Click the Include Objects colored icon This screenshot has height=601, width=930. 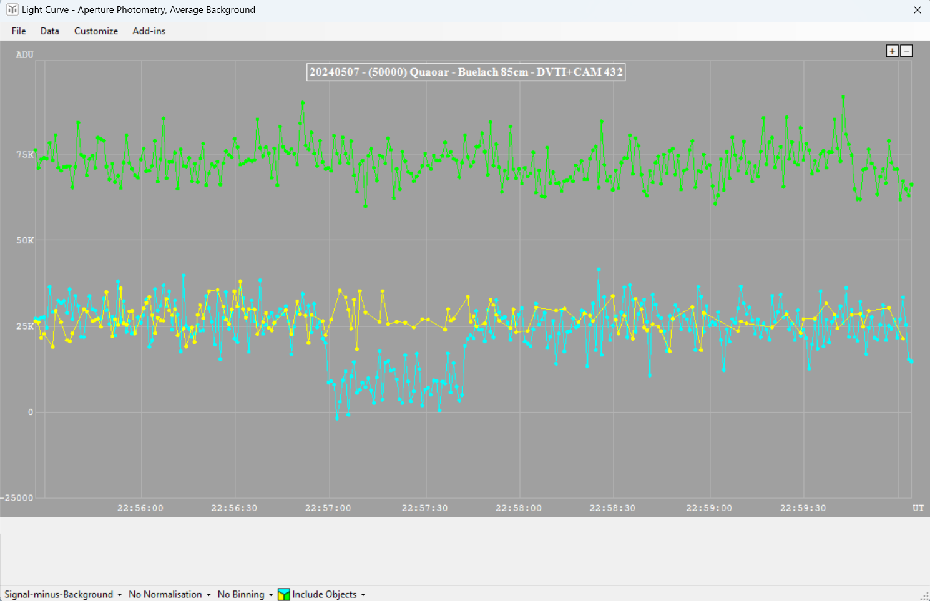tap(284, 594)
